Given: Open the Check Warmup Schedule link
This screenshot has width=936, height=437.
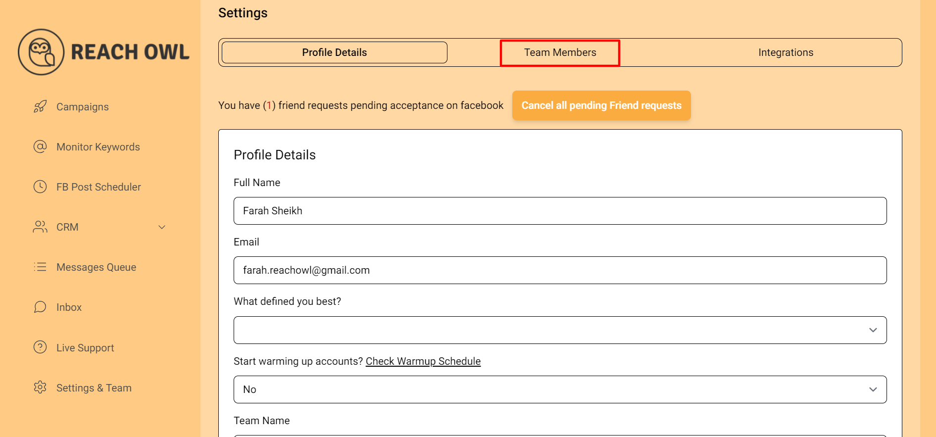Looking at the screenshot, I should (423, 361).
